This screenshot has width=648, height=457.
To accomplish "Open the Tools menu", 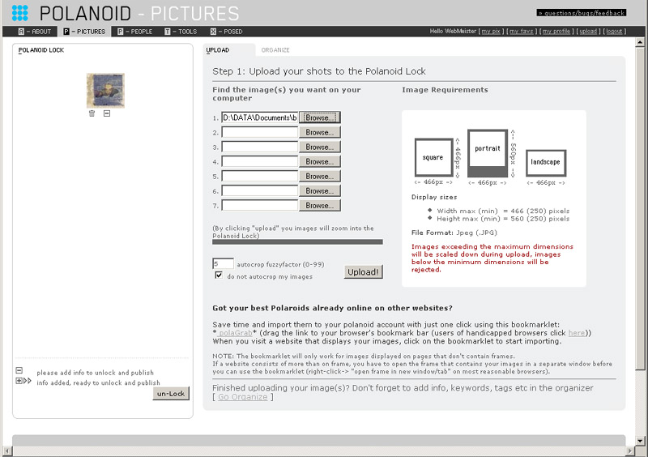I will [181, 32].
